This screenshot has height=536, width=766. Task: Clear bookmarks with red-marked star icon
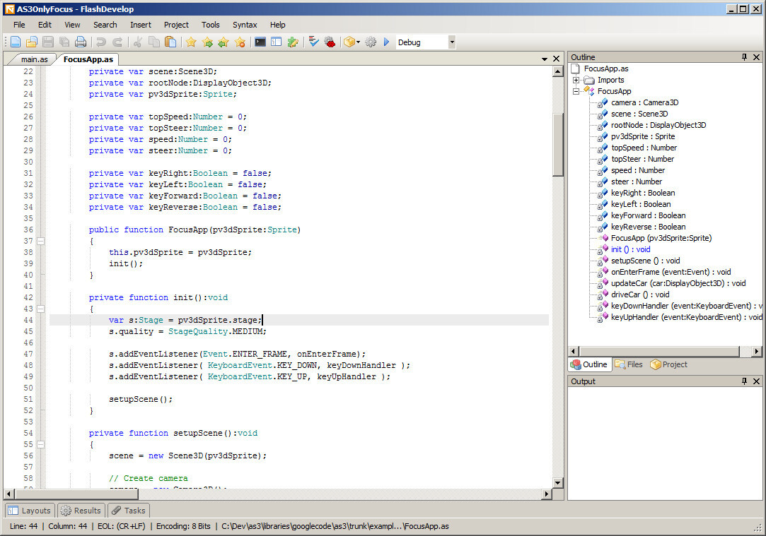240,42
